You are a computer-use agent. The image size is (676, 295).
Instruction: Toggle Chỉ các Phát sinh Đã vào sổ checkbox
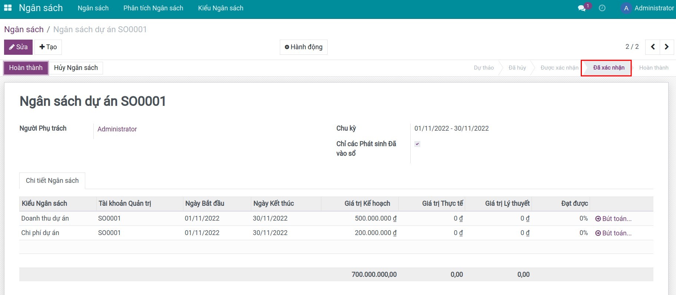(x=417, y=144)
